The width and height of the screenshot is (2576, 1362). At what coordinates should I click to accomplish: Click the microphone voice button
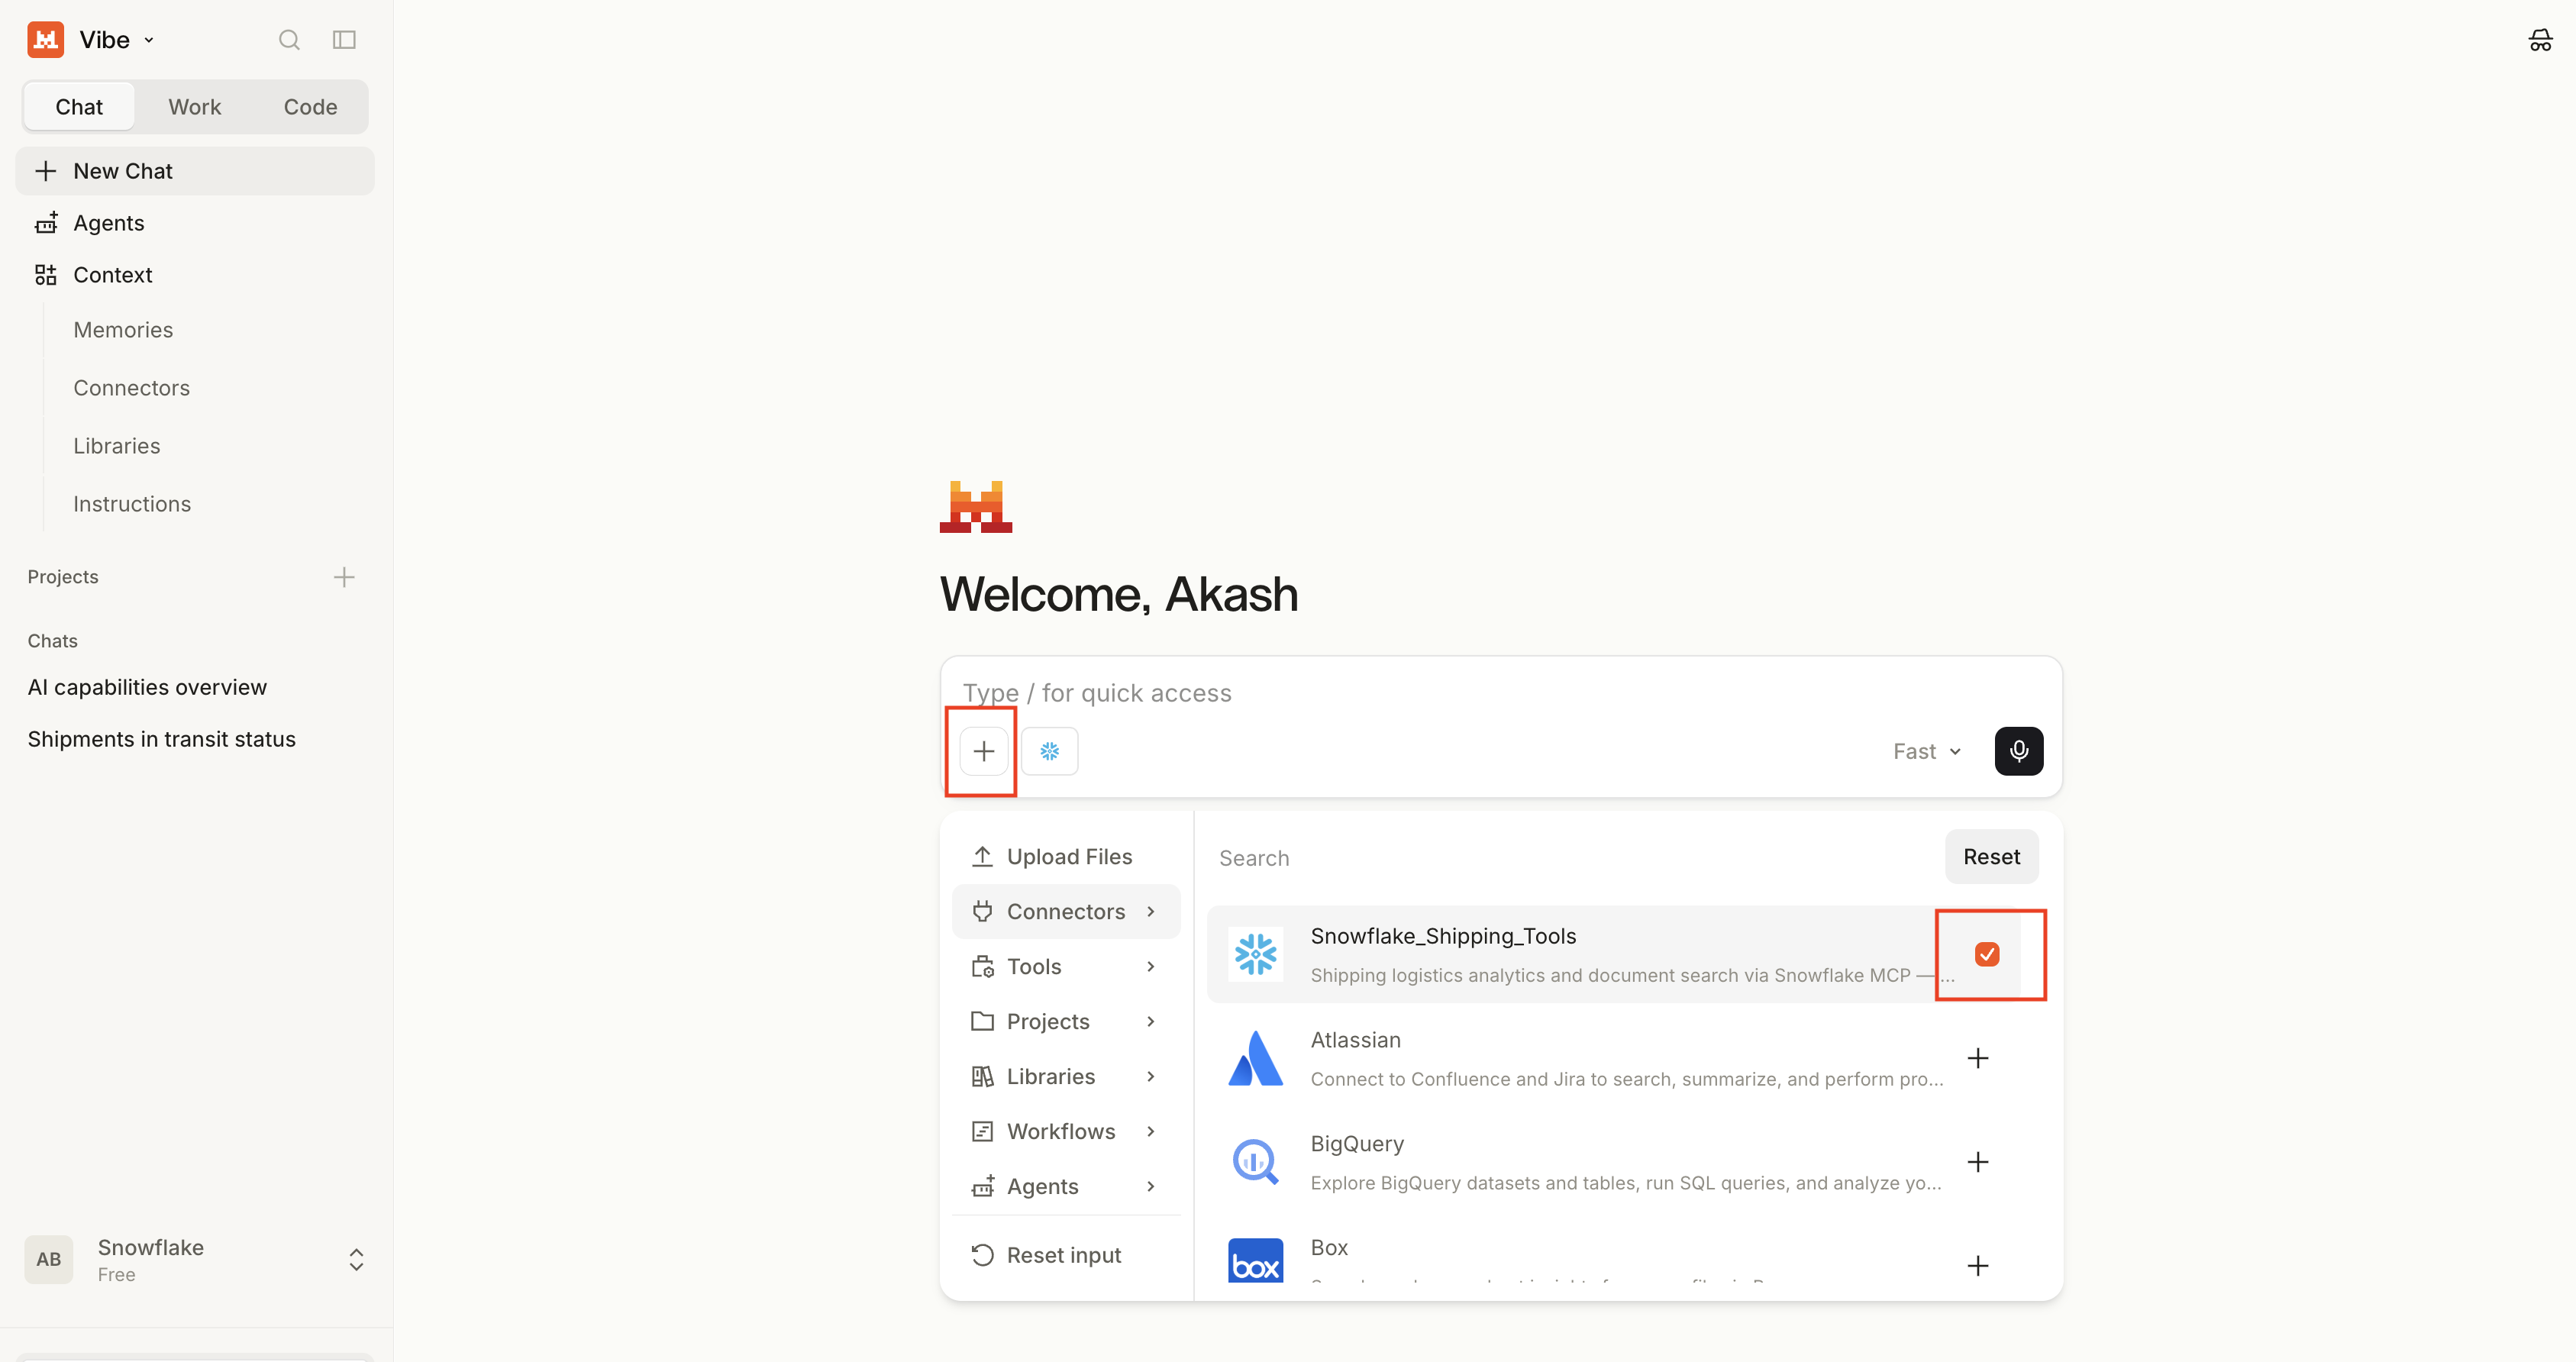tap(2019, 751)
